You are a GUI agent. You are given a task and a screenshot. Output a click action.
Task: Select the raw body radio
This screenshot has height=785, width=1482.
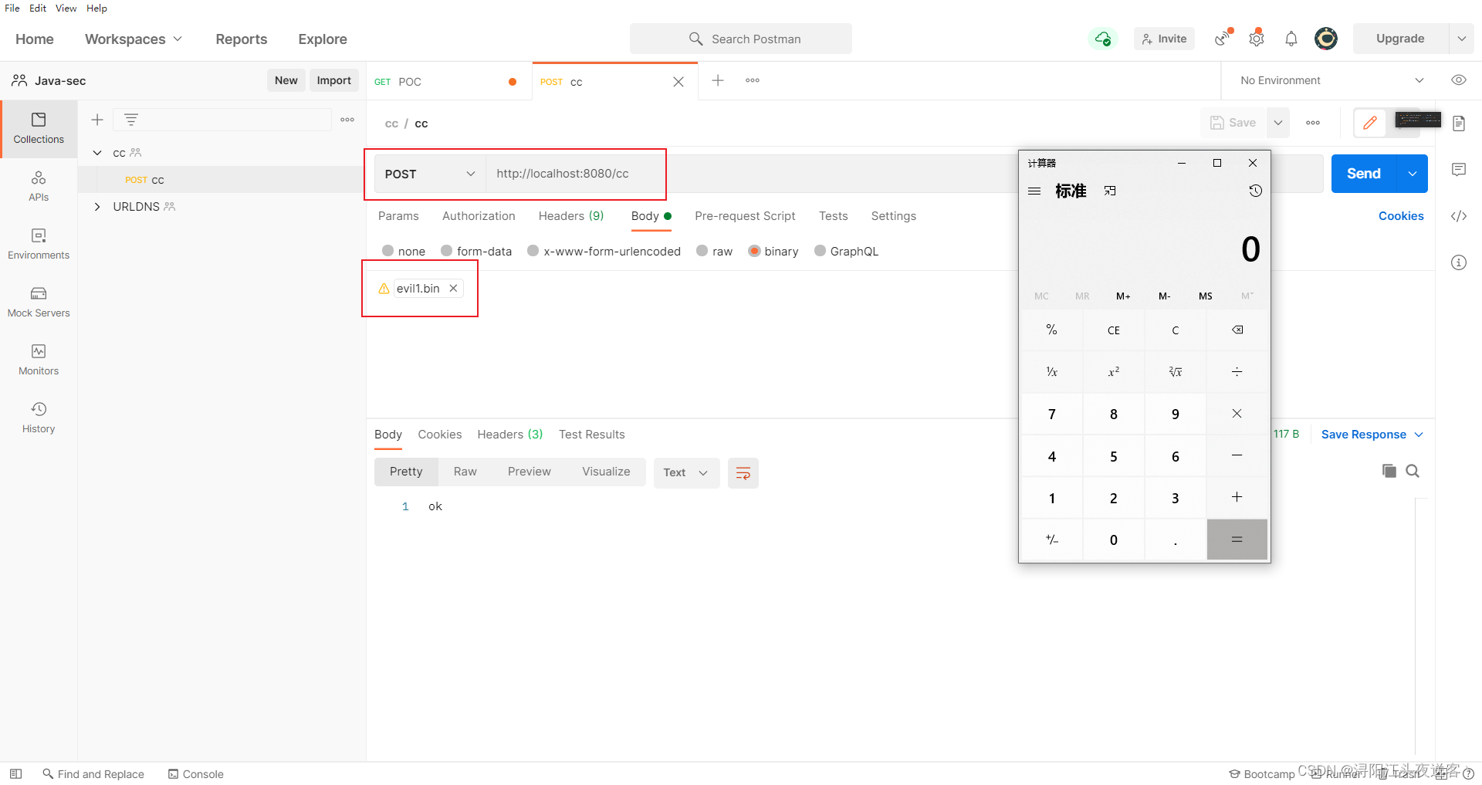pyautogui.click(x=702, y=251)
